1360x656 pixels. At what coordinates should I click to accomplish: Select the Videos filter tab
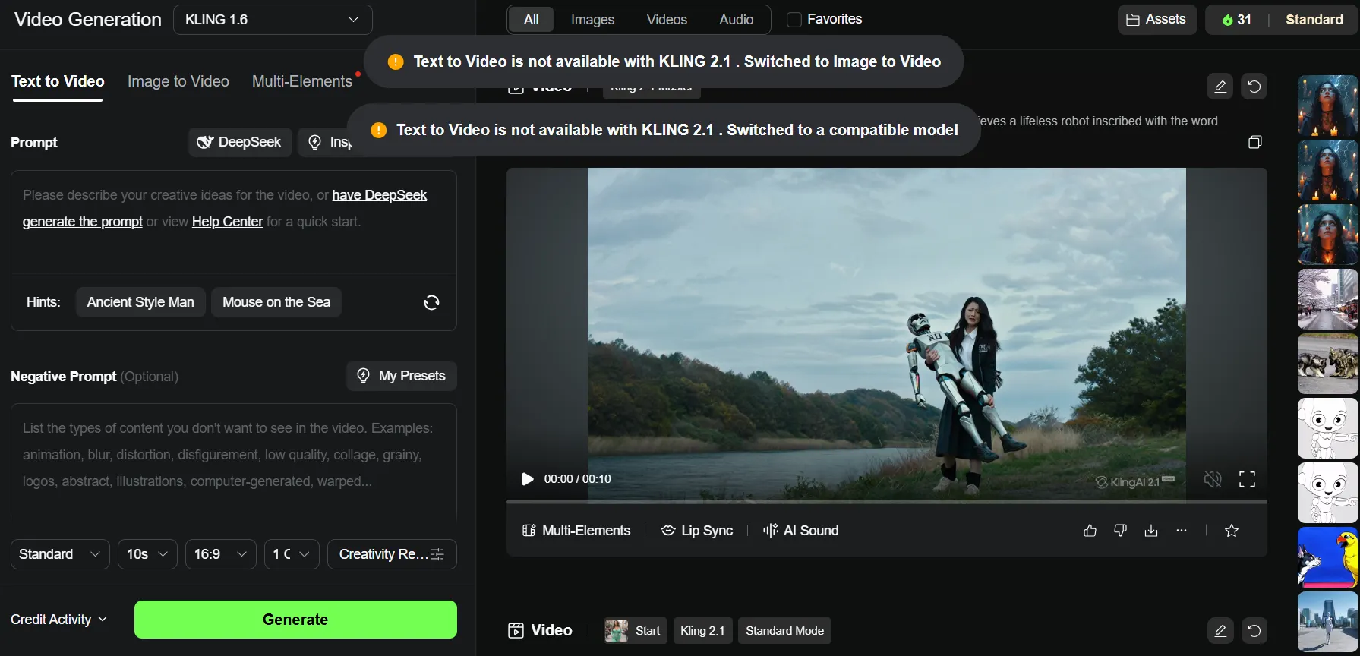[667, 20]
